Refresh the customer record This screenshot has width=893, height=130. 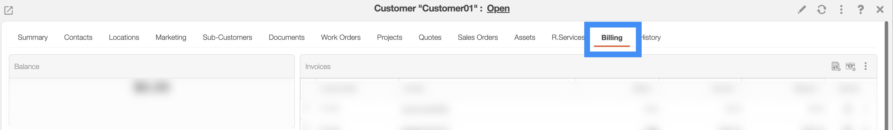tap(821, 10)
